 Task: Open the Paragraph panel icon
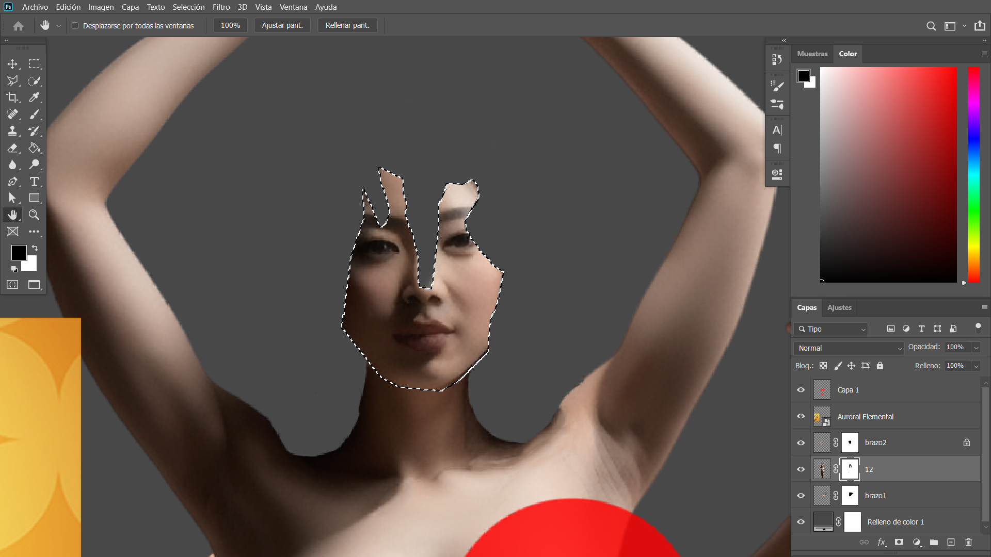coord(777,149)
